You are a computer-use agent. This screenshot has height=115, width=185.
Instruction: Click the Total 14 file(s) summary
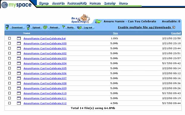[93, 108]
